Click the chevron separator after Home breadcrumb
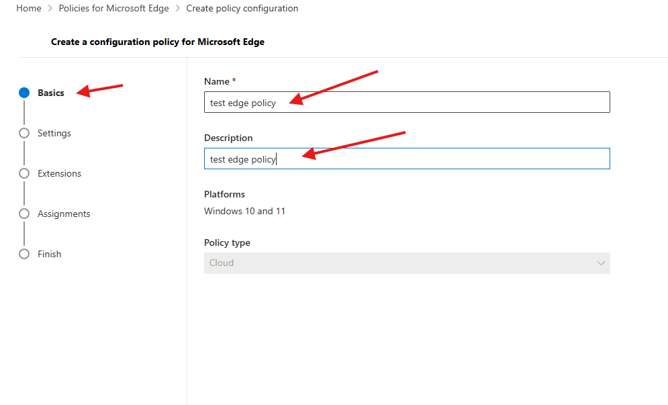The image size is (668, 405). (x=50, y=9)
